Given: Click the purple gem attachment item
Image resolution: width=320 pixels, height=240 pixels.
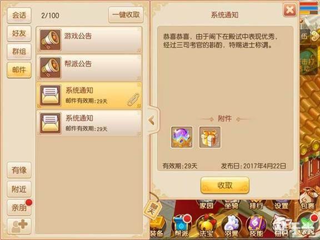Looking at the screenshot, I should [x=182, y=137].
